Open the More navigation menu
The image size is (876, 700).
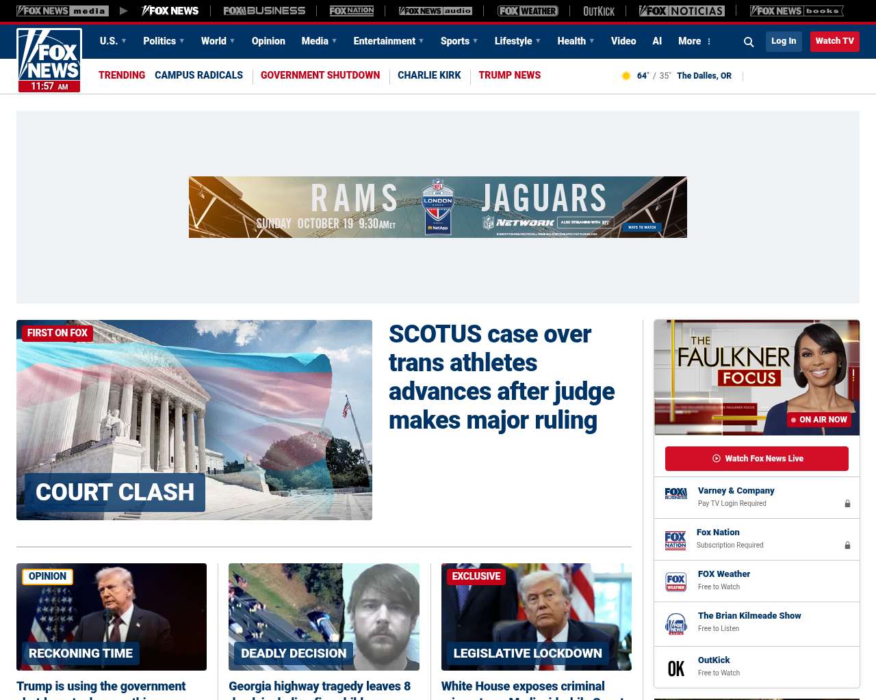coord(695,41)
